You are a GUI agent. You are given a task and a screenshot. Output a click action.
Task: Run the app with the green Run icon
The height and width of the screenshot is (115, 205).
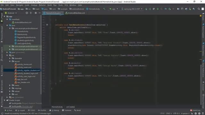(146, 9)
